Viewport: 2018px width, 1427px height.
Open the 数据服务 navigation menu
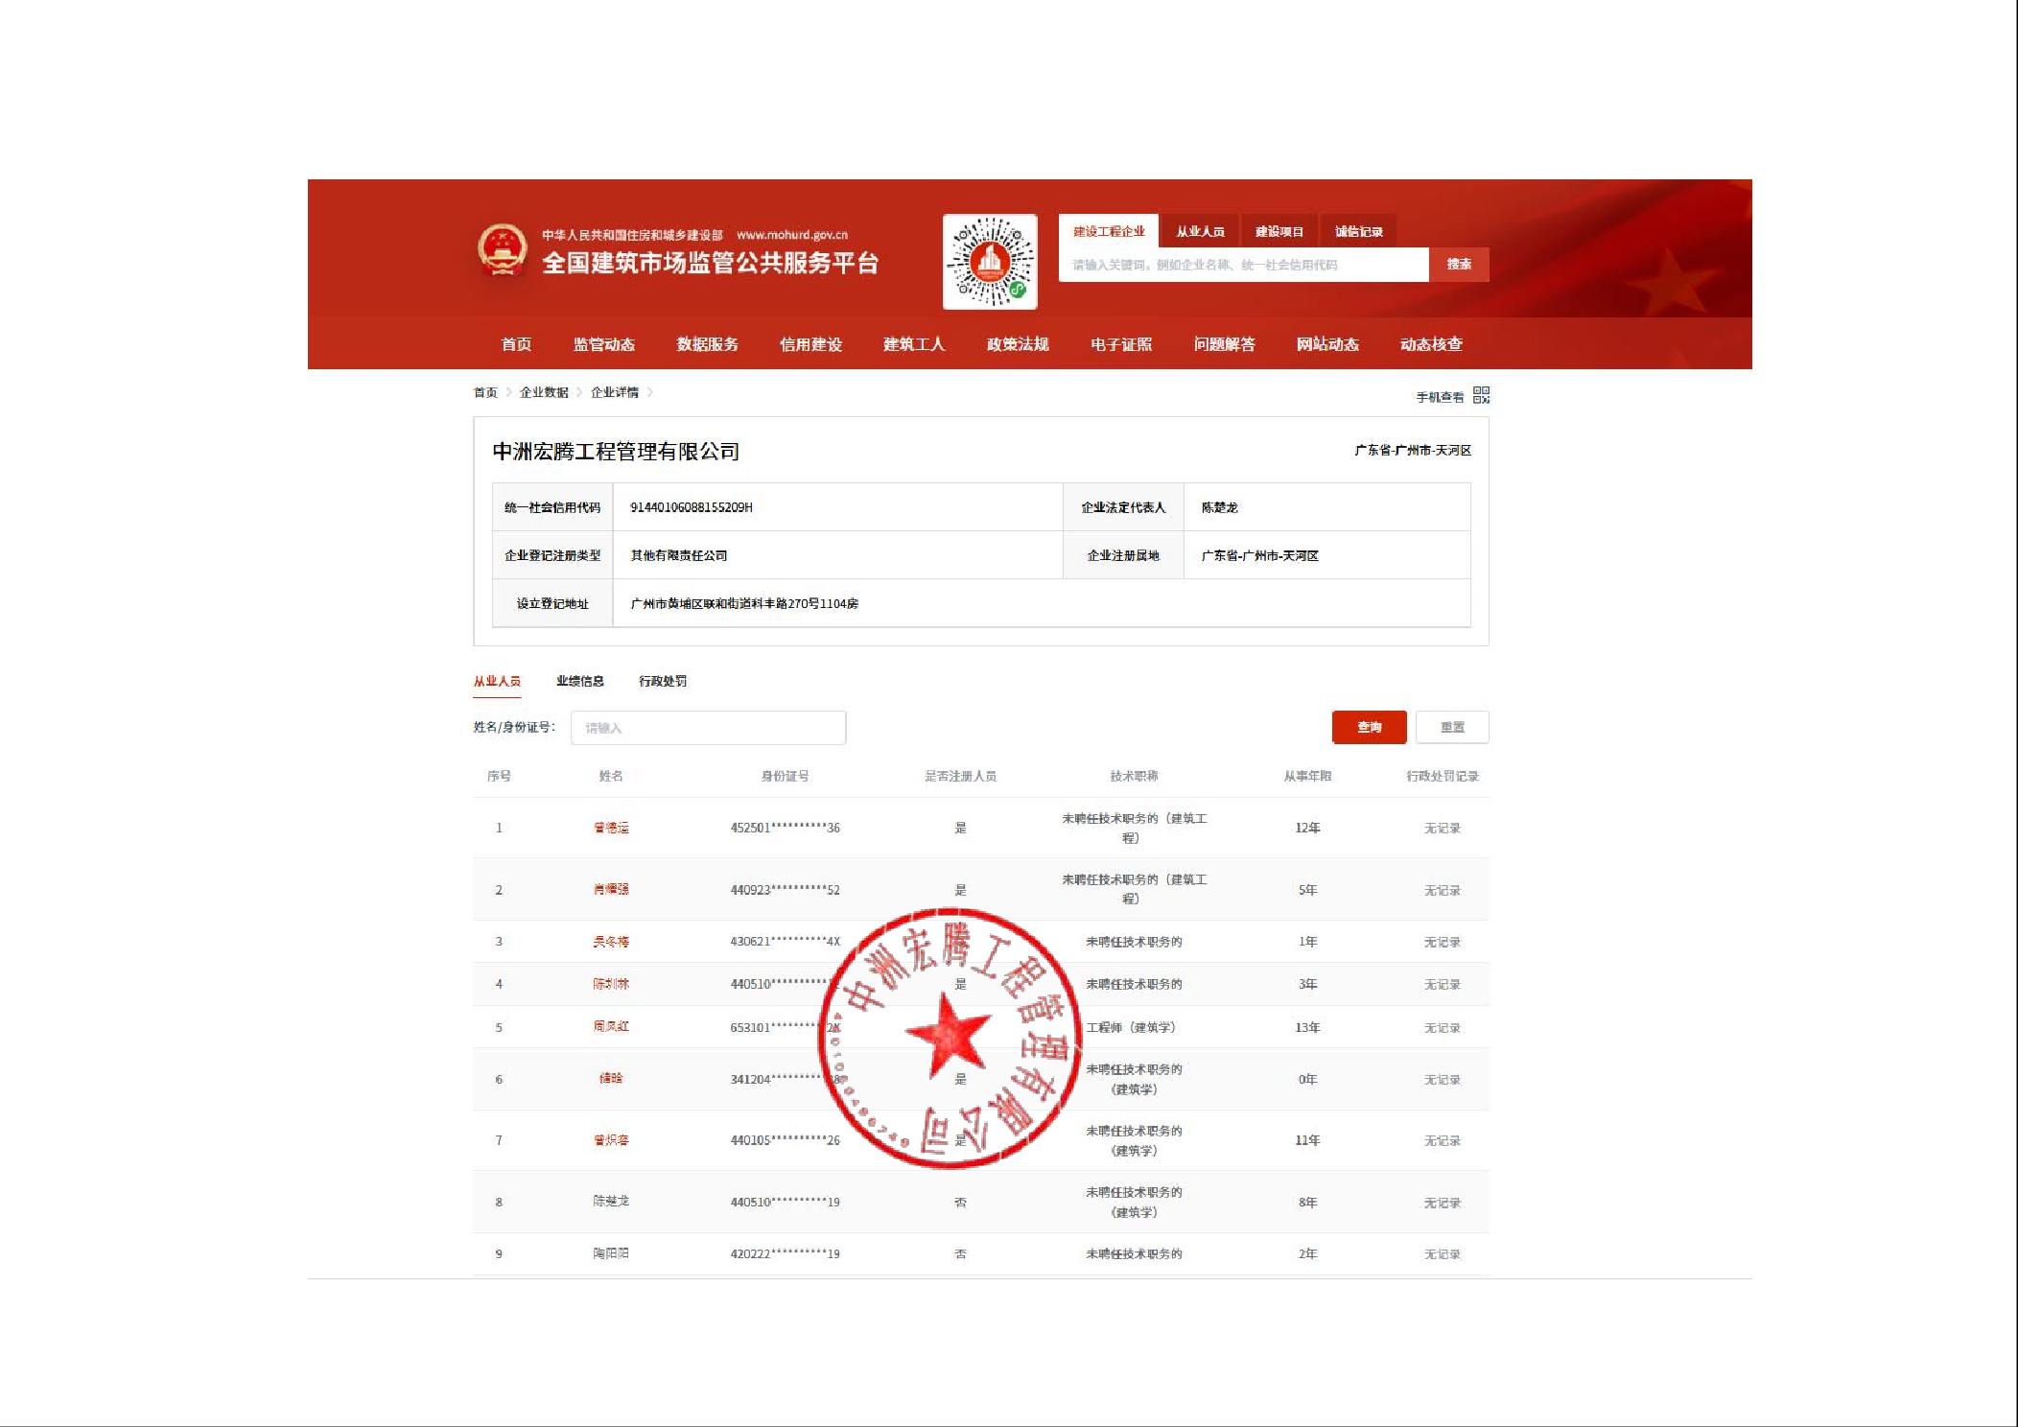point(707,344)
